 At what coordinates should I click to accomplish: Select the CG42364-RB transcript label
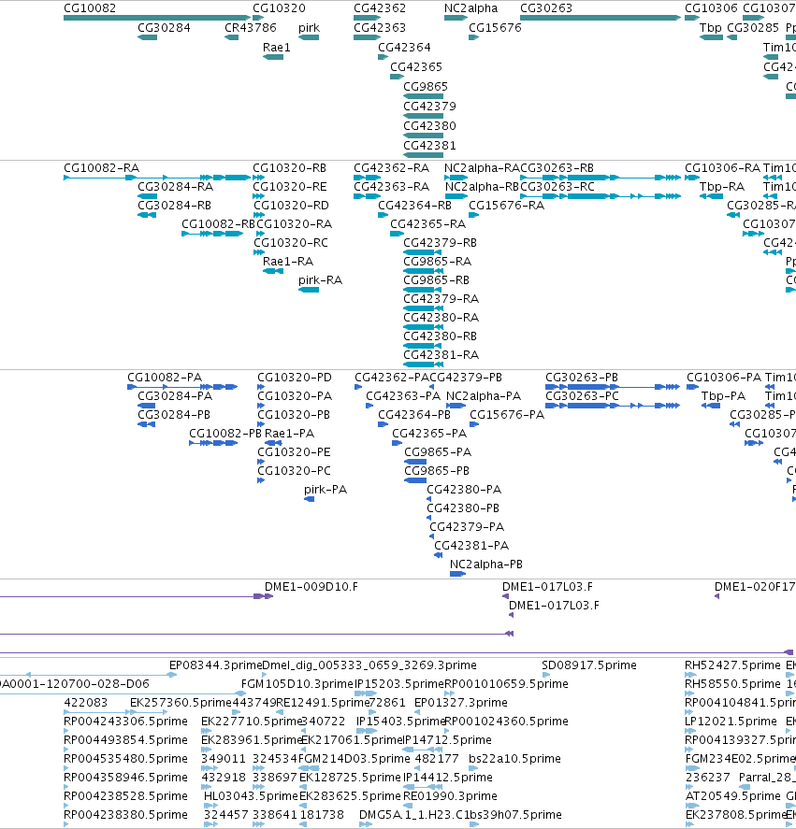(414, 206)
